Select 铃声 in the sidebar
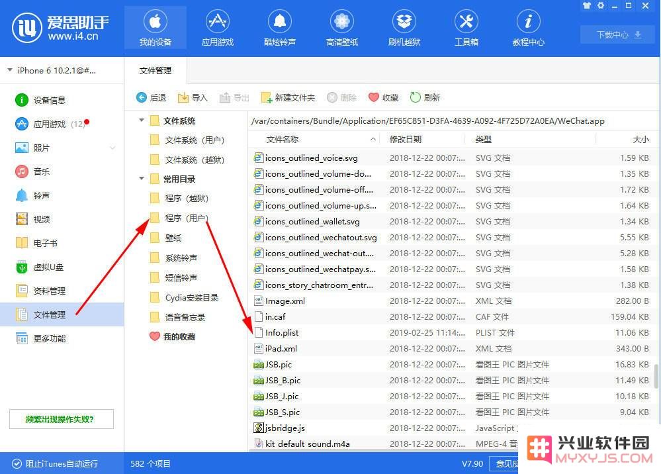Image resolution: width=661 pixels, height=474 pixels. coord(62,196)
